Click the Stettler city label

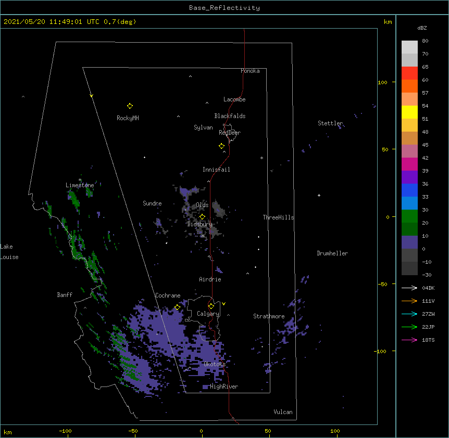click(x=330, y=123)
